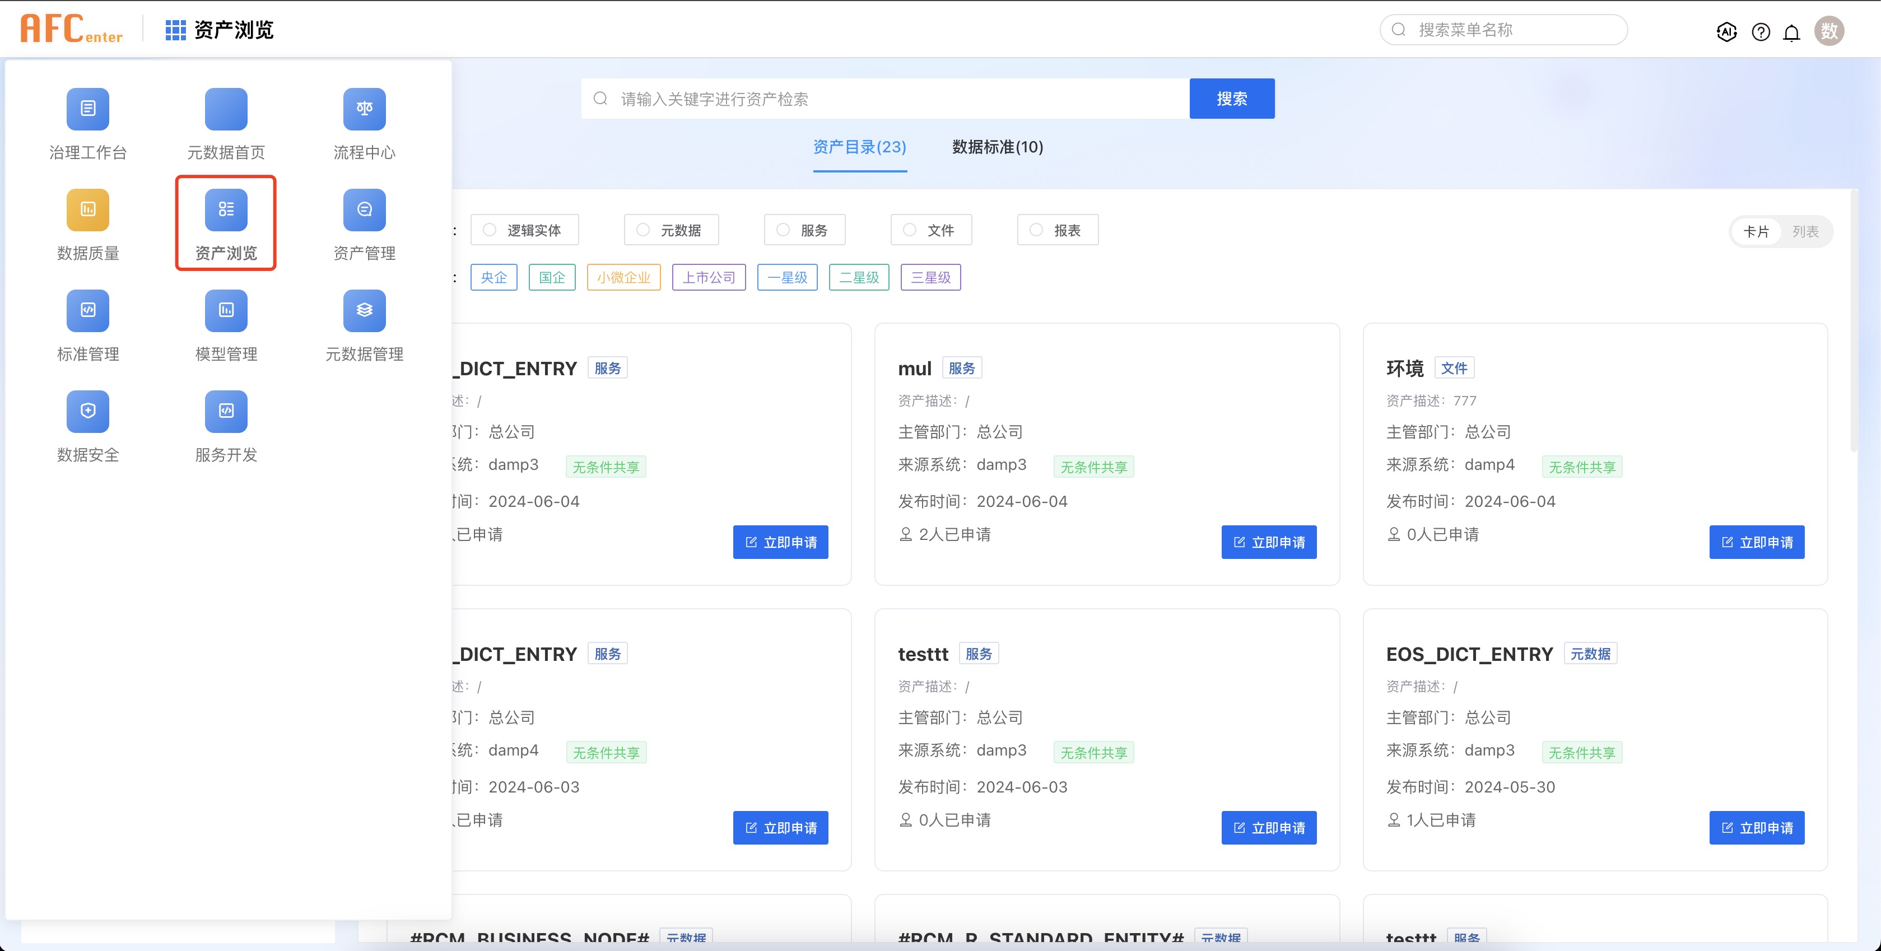Image resolution: width=1881 pixels, height=951 pixels.
Task: Filter by the 小微企业 tag
Action: point(623,277)
